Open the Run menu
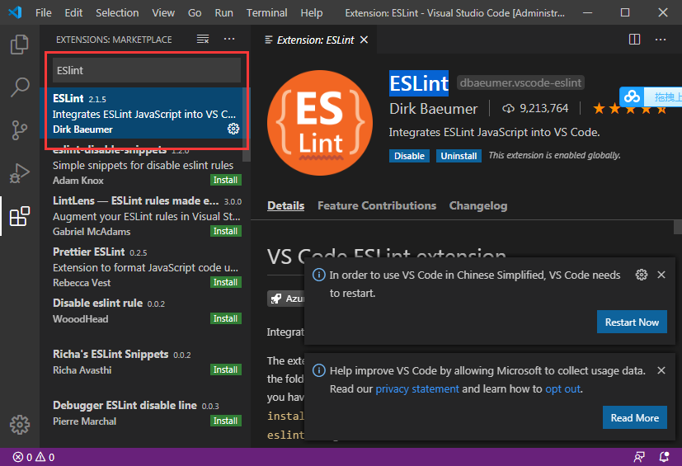682x466 pixels. coord(224,12)
